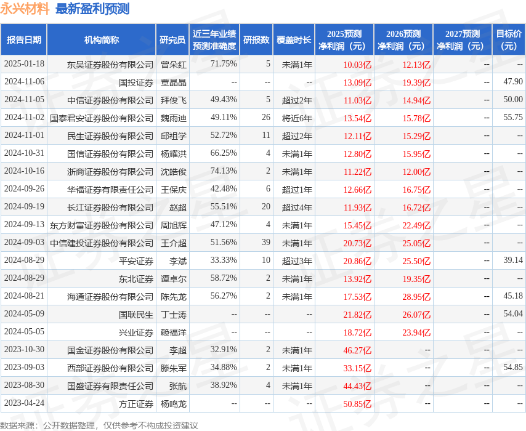Select 国信证券股份有限公司 institution cell

point(110,153)
